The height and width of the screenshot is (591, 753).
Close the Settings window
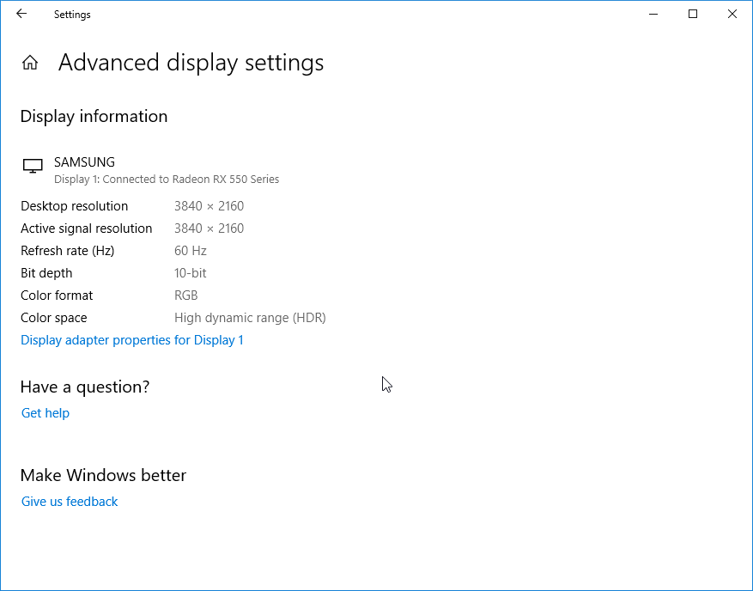click(x=732, y=14)
